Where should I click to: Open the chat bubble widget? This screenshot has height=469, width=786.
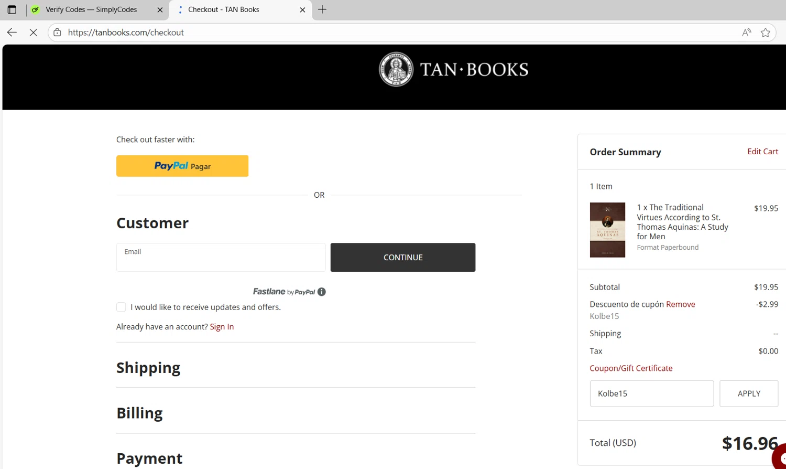tap(780, 457)
